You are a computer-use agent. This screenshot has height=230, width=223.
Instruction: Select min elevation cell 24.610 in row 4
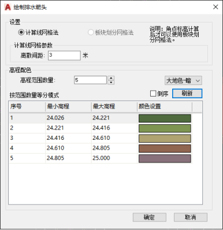(68, 148)
